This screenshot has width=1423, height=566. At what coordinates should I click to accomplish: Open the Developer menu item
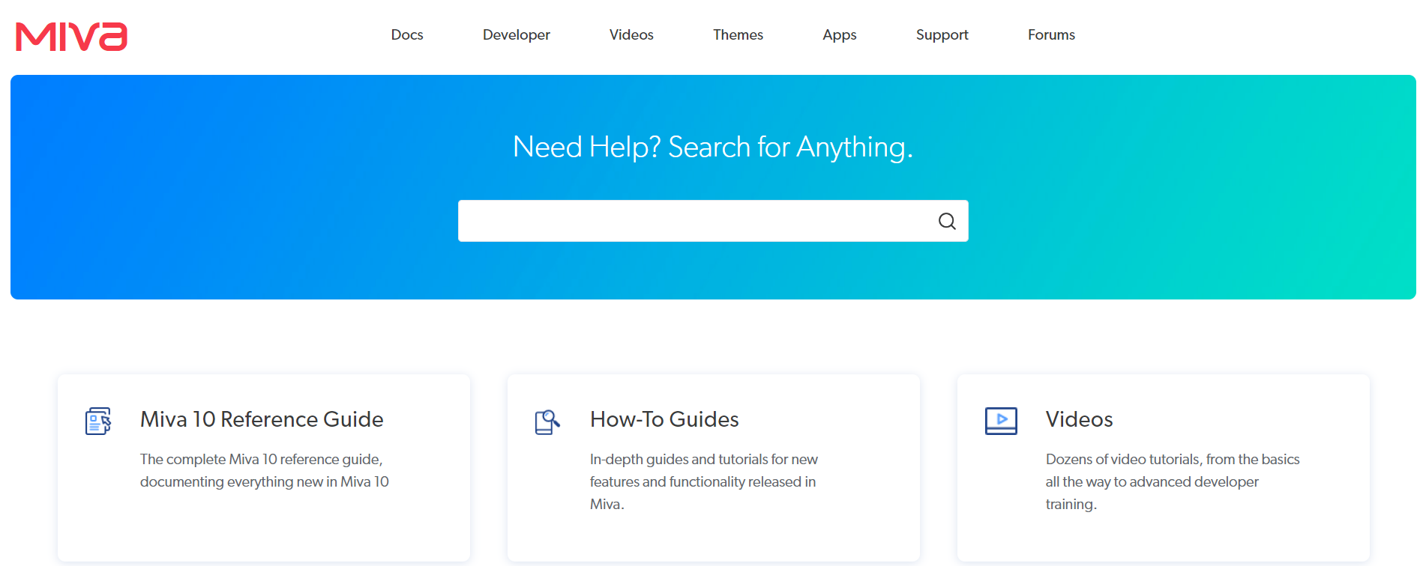coord(517,35)
